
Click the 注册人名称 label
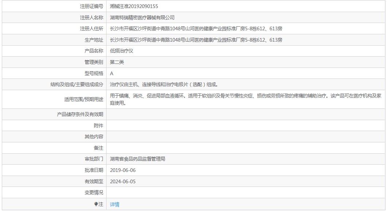[92, 18]
